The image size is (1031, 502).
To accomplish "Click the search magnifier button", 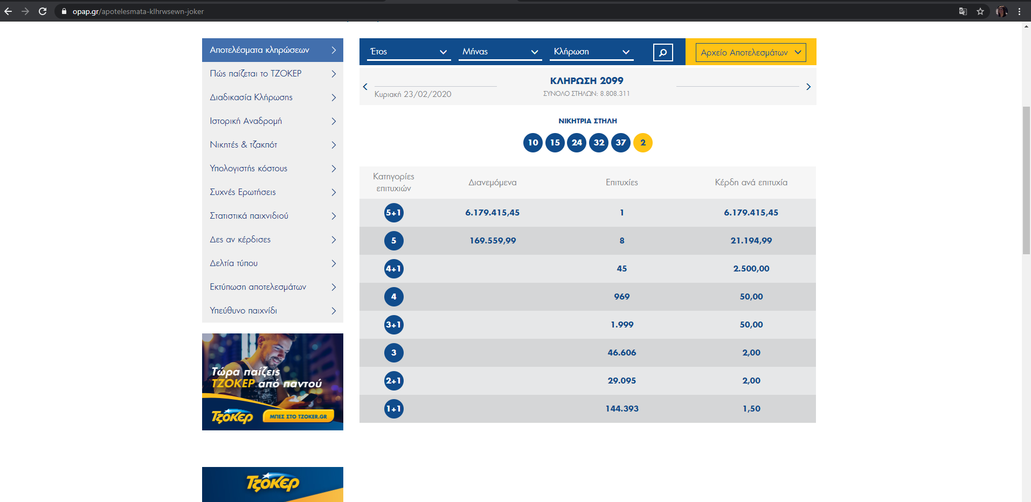I will coord(663,52).
